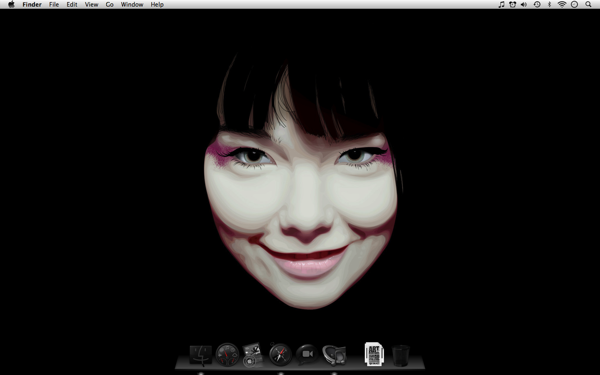
Task: Open the Window menu
Action: tap(132, 5)
